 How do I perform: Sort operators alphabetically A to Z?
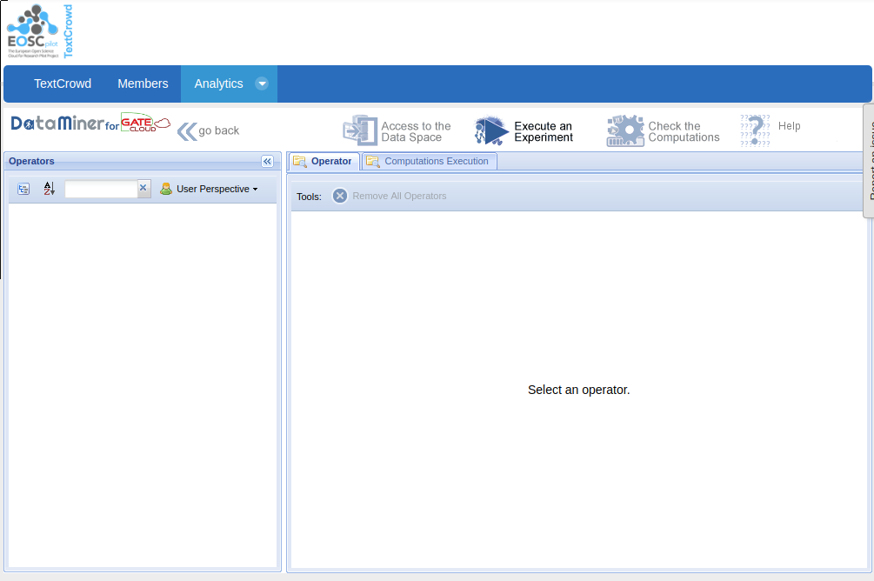point(49,189)
